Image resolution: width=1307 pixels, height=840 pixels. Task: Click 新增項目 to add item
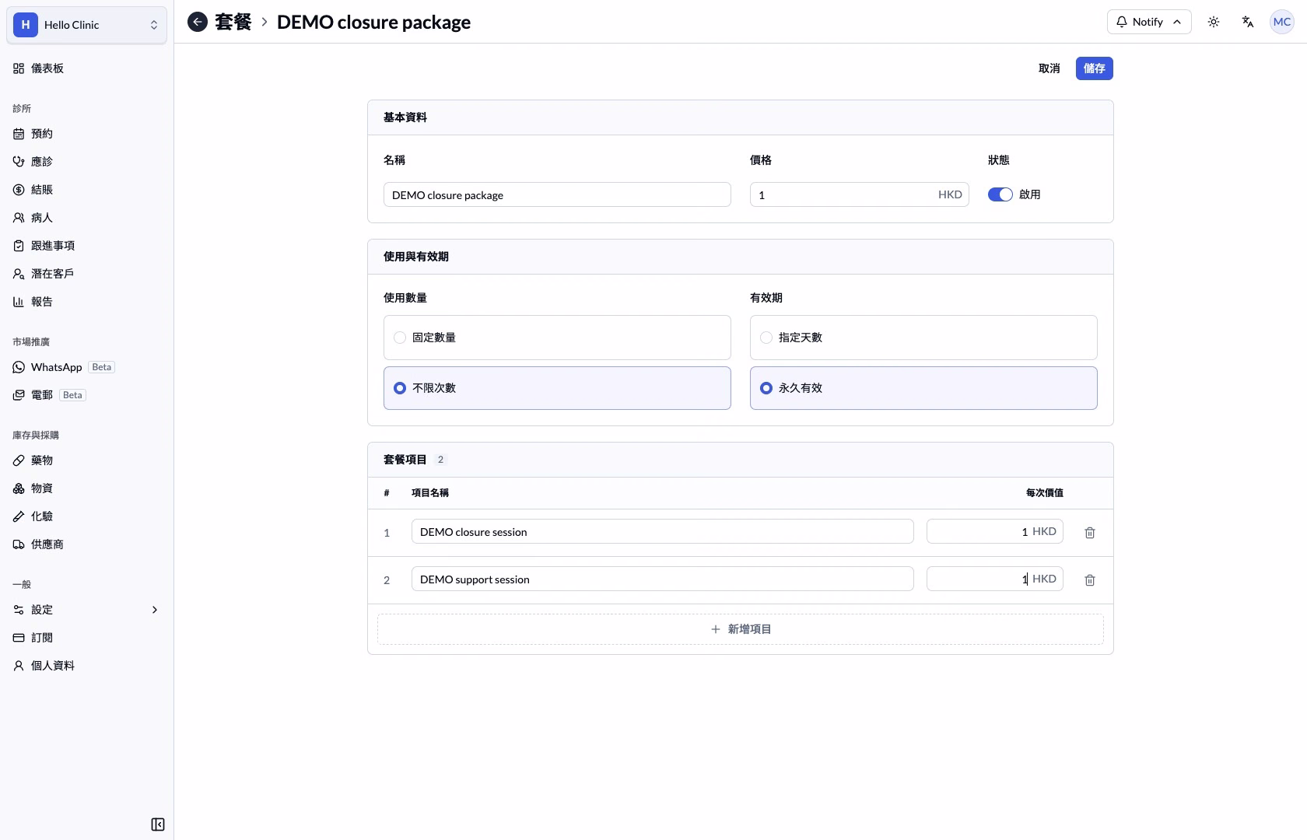741,629
